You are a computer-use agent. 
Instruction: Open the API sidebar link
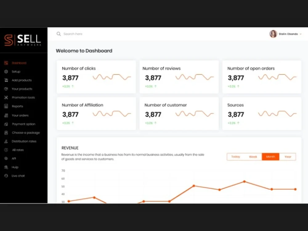pyautogui.click(x=14, y=158)
